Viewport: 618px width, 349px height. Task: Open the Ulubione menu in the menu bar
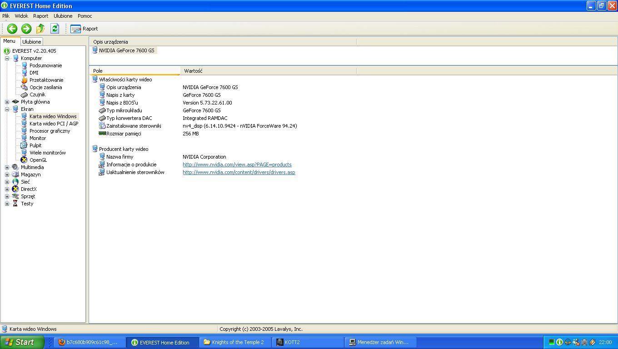[63, 16]
